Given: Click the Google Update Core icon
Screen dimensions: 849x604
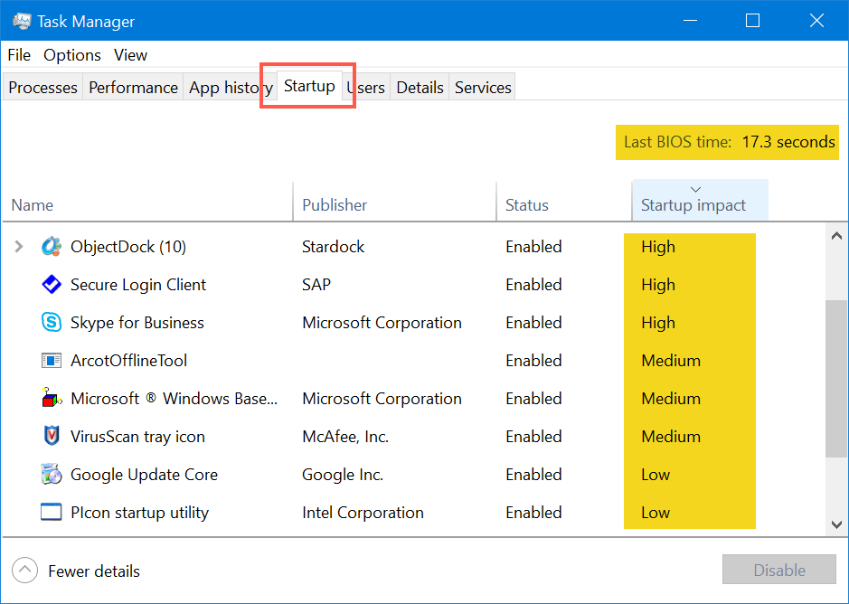Looking at the screenshot, I should tap(52, 474).
